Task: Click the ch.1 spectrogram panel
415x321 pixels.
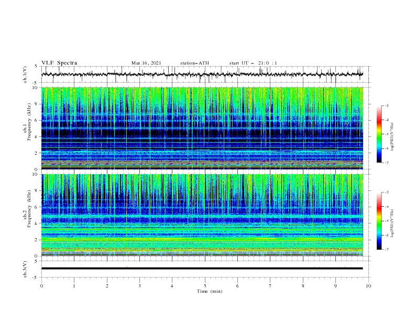Action: [x=202, y=128]
